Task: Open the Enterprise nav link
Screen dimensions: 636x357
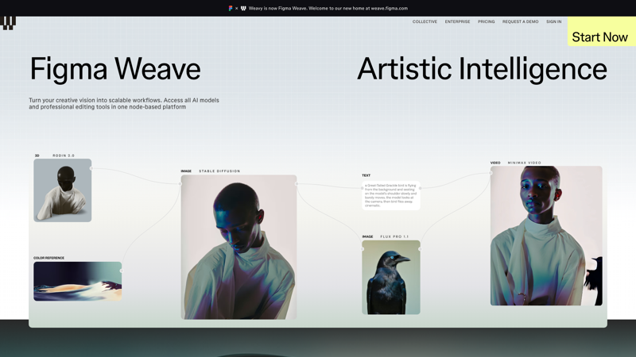Action: 457,21
